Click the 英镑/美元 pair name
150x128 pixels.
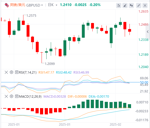tap(18, 5)
